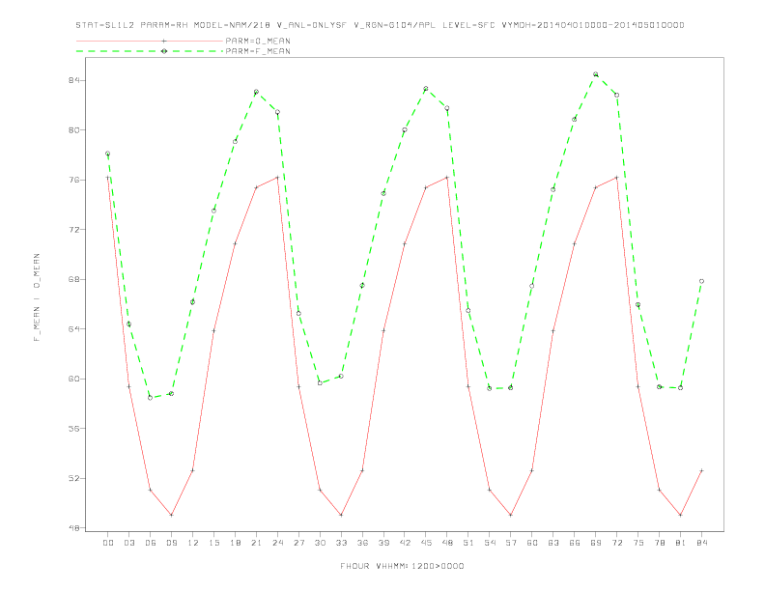
Task: Select red O_MEAN minimum point at hour 09
Action: [171, 515]
